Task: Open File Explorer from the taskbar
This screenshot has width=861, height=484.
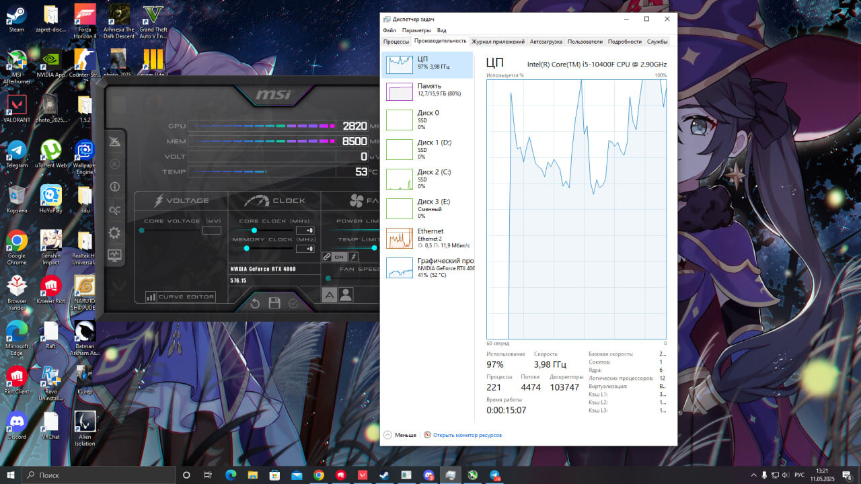Action: (252, 475)
